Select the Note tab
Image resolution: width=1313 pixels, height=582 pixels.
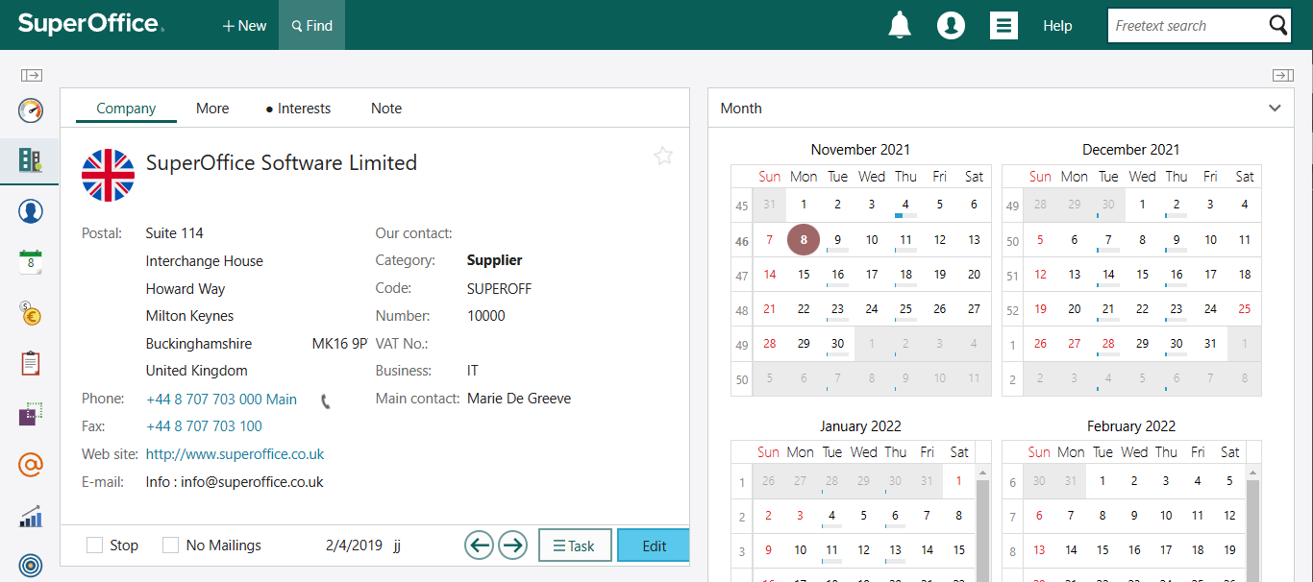385,108
